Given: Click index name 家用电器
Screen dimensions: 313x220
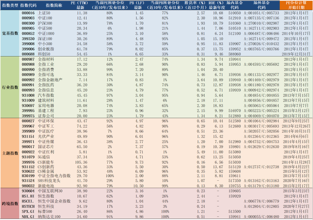Looking at the screenshot, I should click(46, 106).
